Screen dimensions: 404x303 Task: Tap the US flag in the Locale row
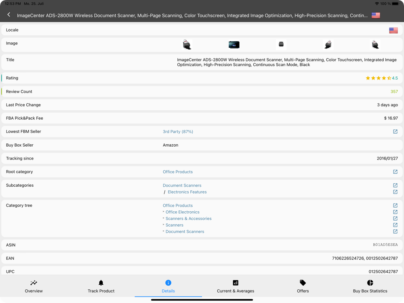point(393,30)
